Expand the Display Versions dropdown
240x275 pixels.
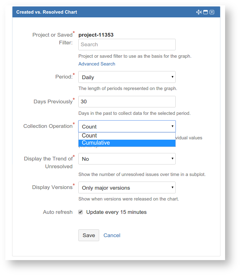[127, 187]
